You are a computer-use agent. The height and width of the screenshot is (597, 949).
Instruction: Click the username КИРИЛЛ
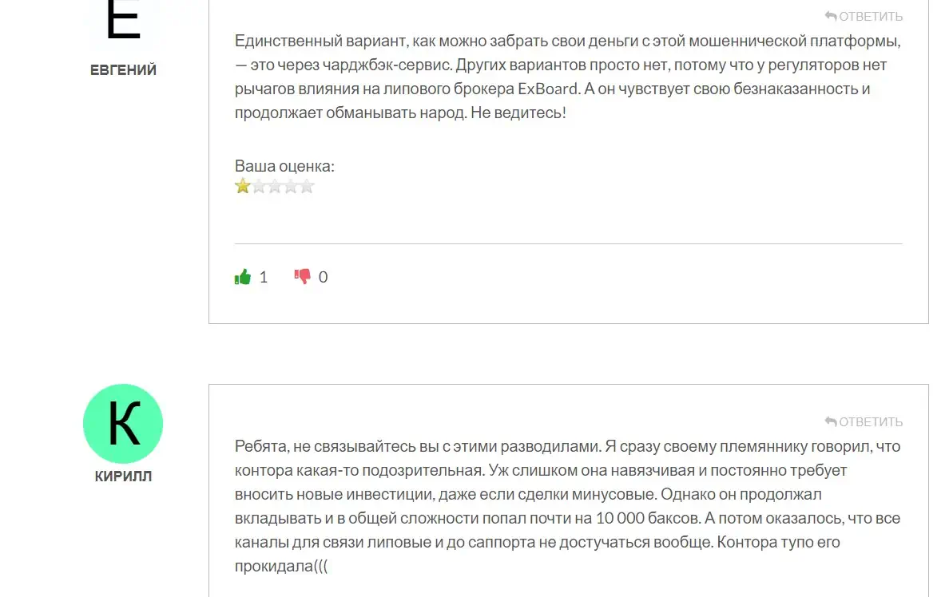124,476
